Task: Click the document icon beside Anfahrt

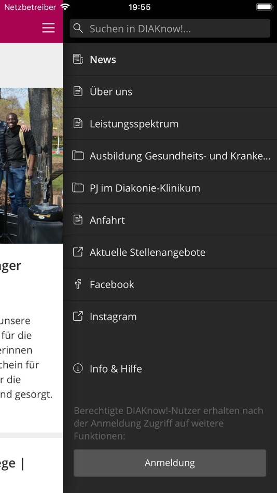Action: tap(78, 220)
